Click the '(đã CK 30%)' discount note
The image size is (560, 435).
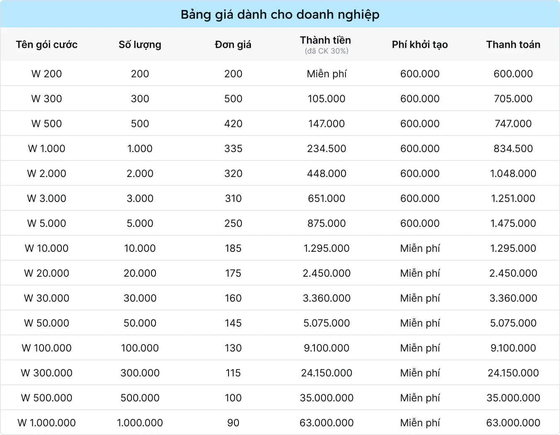326,51
